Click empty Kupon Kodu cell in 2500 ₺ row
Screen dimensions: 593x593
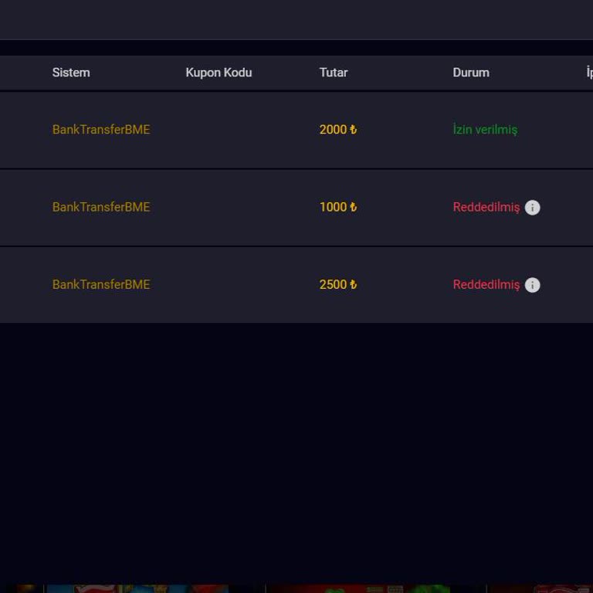[x=219, y=284]
